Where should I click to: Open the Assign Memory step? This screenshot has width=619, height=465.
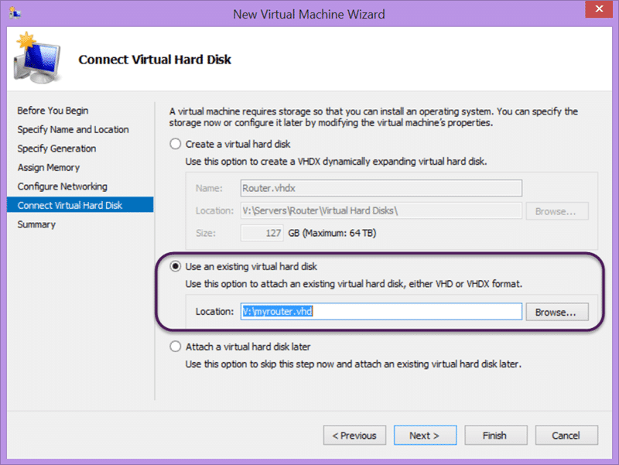tap(49, 167)
